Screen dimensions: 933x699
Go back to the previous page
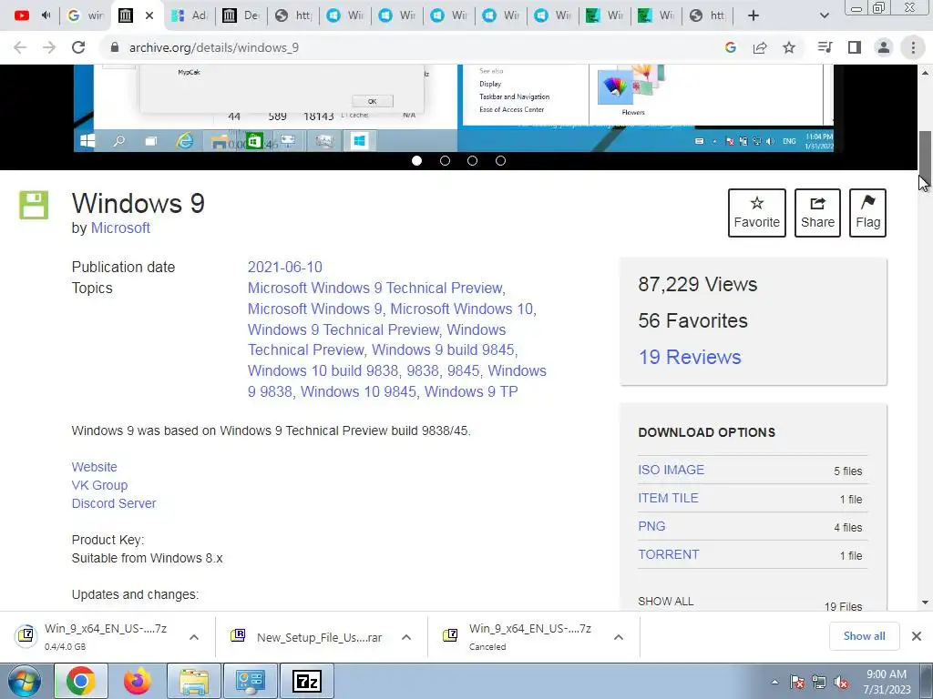click(20, 47)
